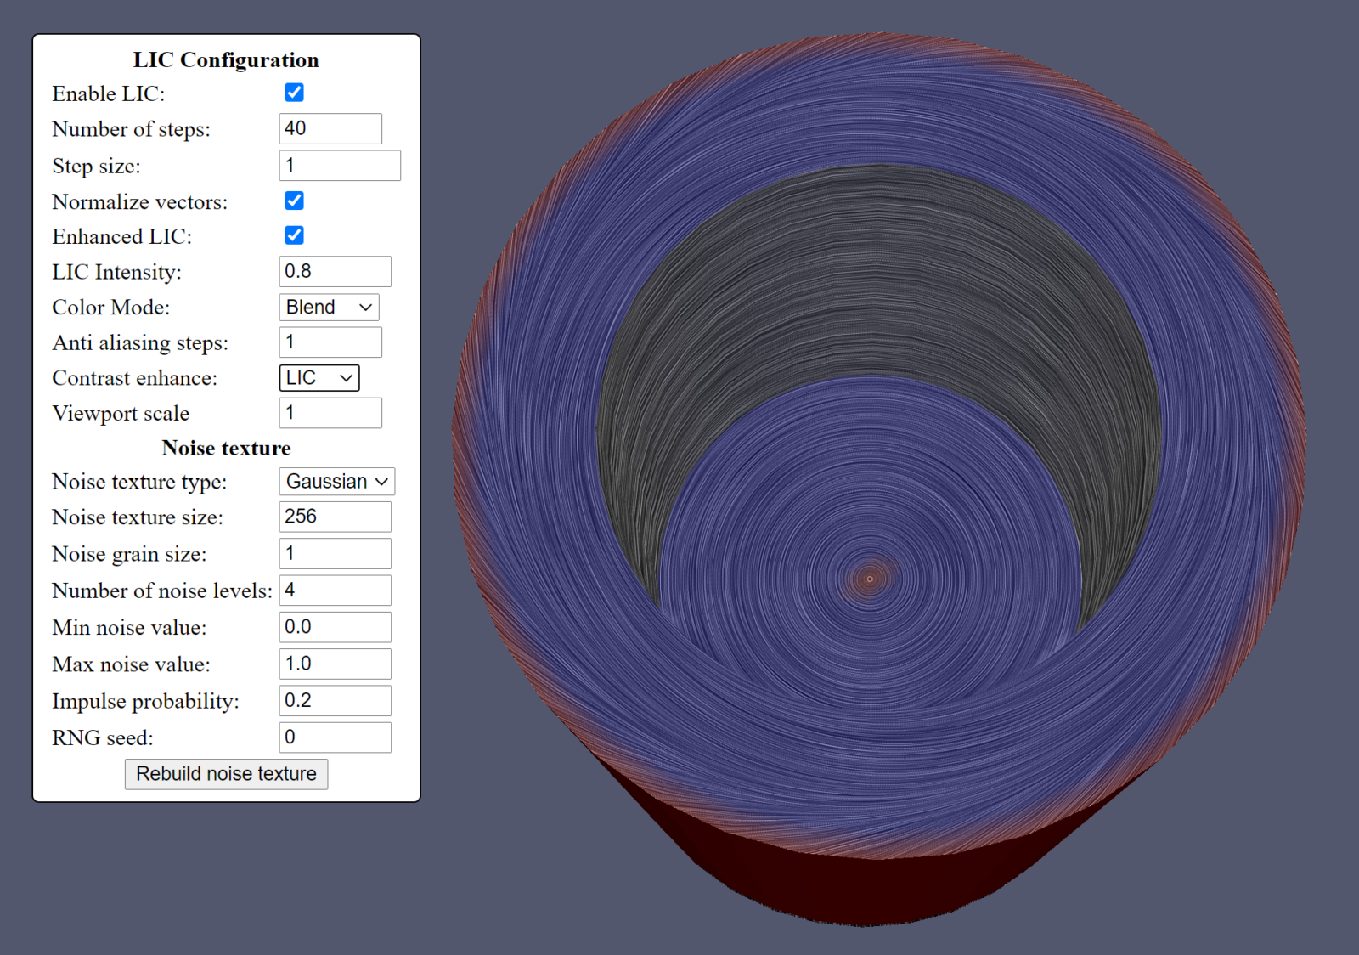
Task: Click the Noise texture section heading
Action: [226, 448]
